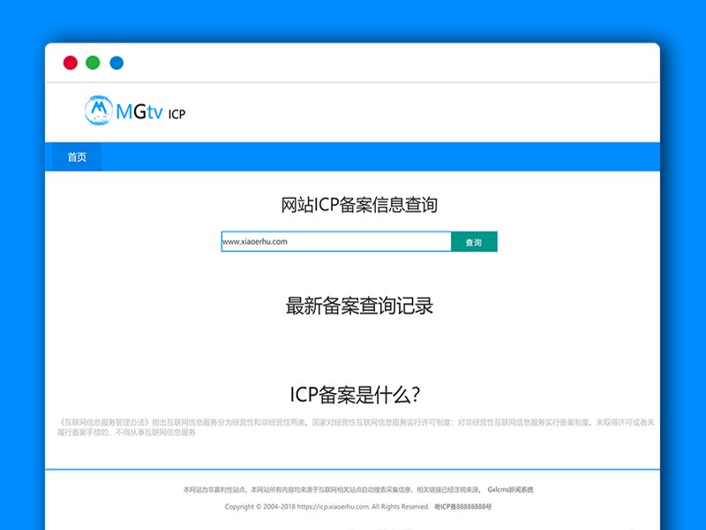Click the "ICP" label beside the logo
The image size is (706, 530).
[x=176, y=112]
